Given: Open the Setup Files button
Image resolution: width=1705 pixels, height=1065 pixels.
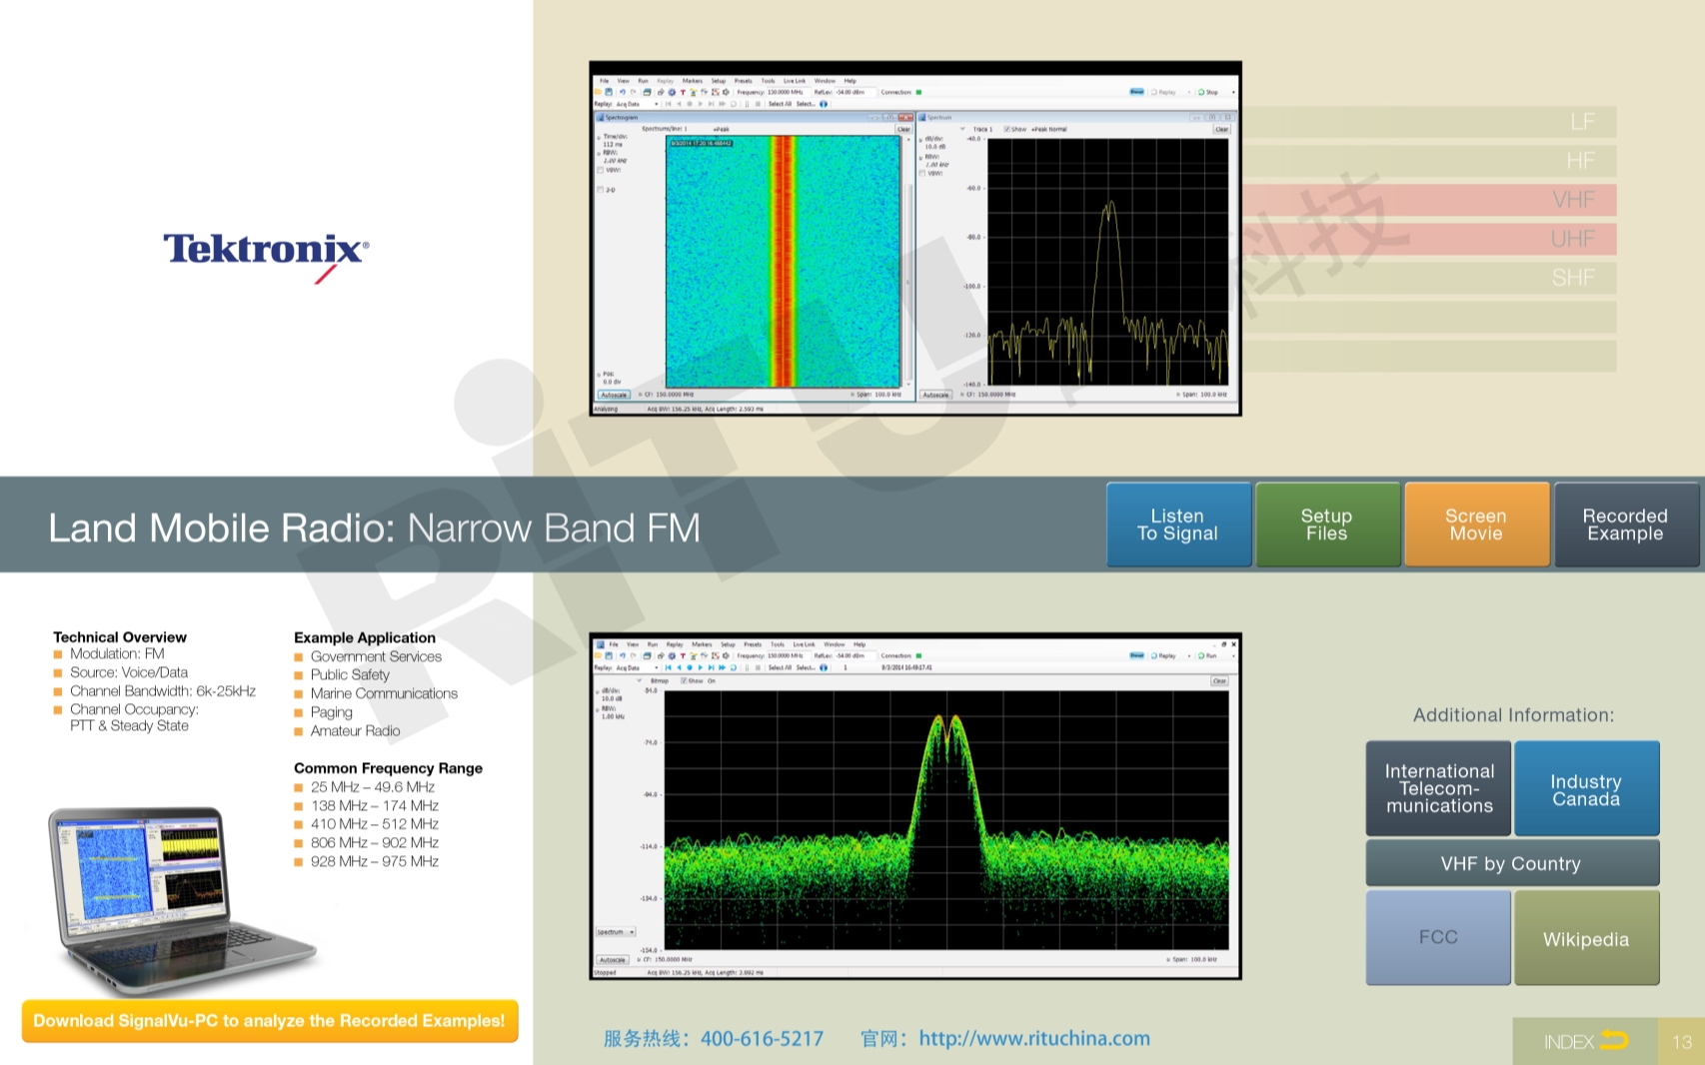Looking at the screenshot, I should pos(1326,525).
